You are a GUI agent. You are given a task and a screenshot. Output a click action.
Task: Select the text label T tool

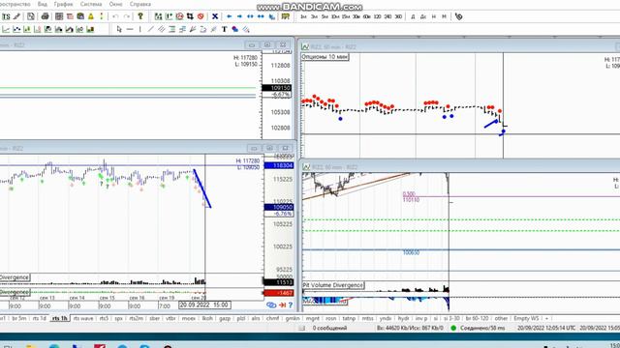point(224,29)
